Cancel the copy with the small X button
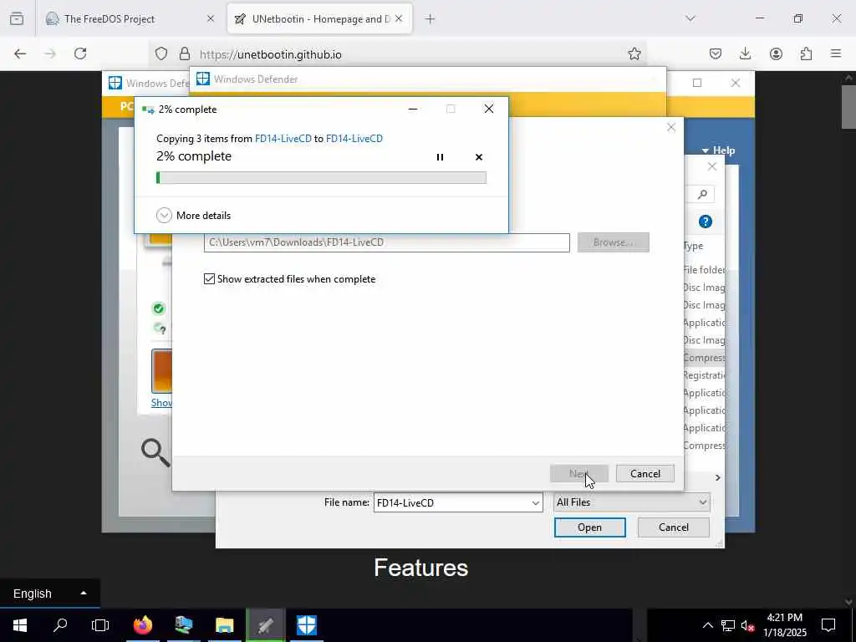The height and width of the screenshot is (642, 856). (x=479, y=157)
